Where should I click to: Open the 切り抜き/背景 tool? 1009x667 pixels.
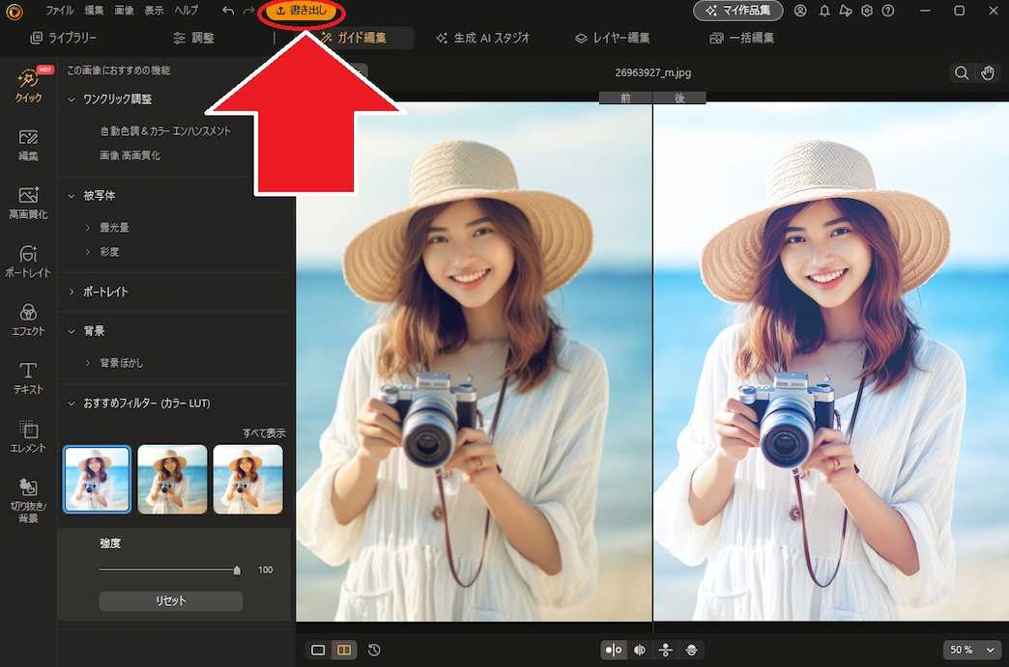click(27, 492)
